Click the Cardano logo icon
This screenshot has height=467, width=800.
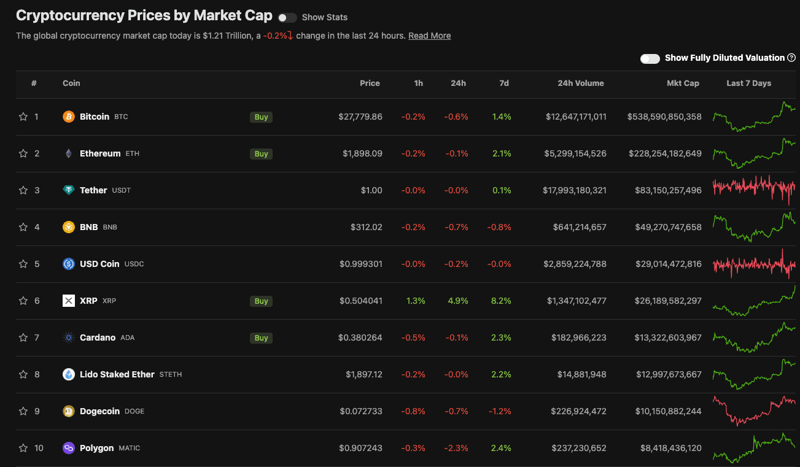point(69,338)
